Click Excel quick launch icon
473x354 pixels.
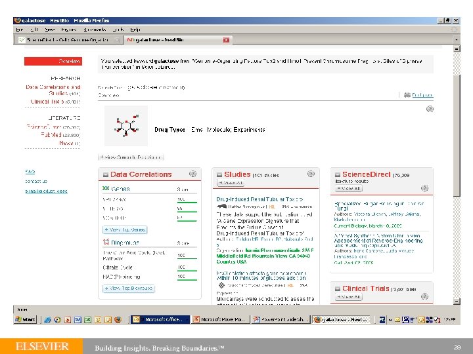pyautogui.click(x=87, y=320)
